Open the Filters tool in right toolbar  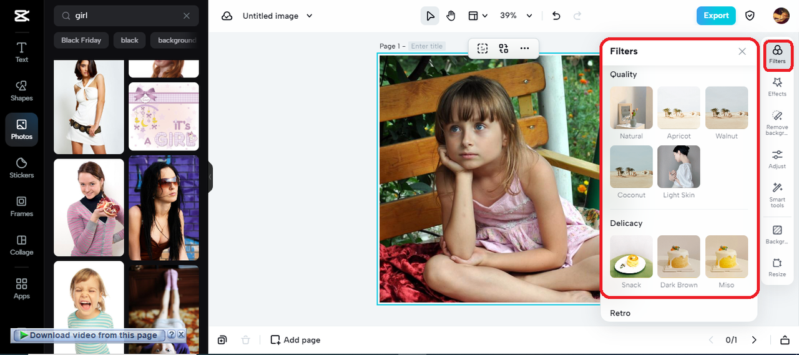click(777, 54)
